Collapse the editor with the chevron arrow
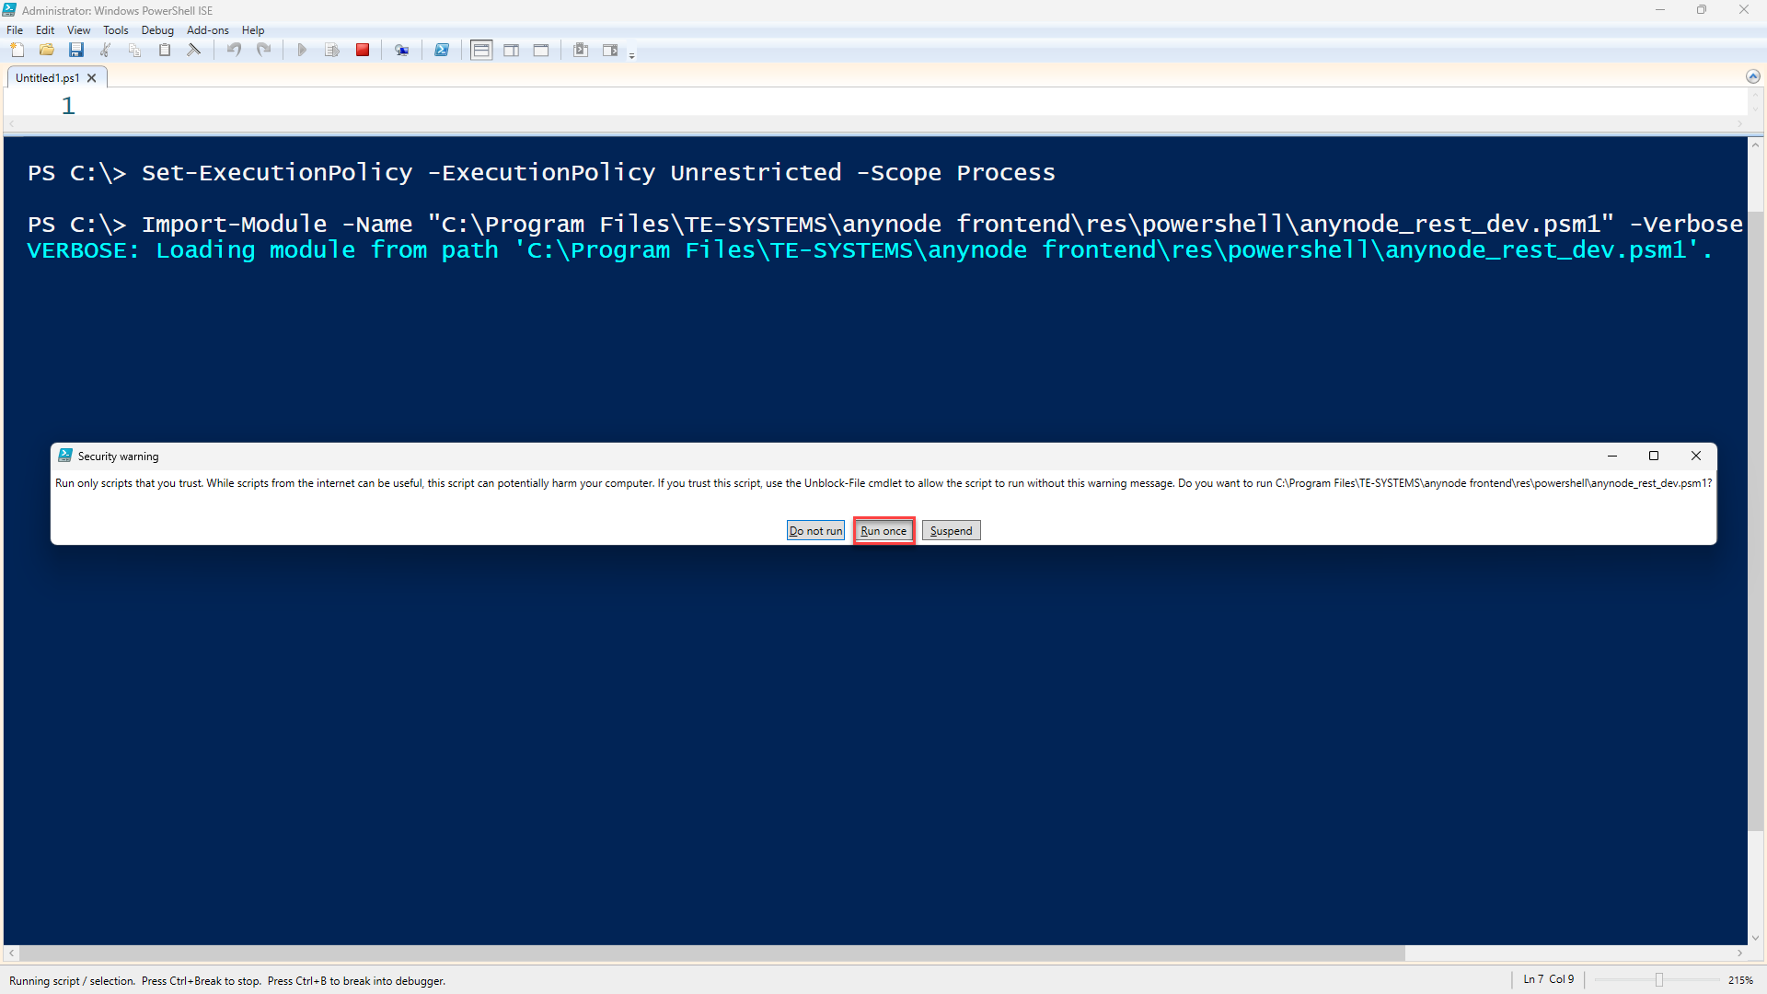Image resolution: width=1767 pixels, height=994 pixels. [1753, 76]
